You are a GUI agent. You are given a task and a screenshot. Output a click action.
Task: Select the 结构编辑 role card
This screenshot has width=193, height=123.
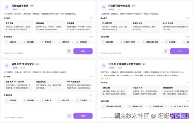pyautogui.click(x=49, y=27)
